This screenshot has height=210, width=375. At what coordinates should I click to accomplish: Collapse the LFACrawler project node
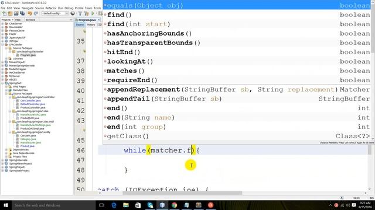tap(2, 44)
